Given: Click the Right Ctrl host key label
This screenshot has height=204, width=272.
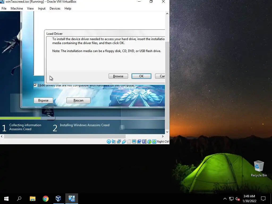Looking at the screenshot, I should [163, 142].
